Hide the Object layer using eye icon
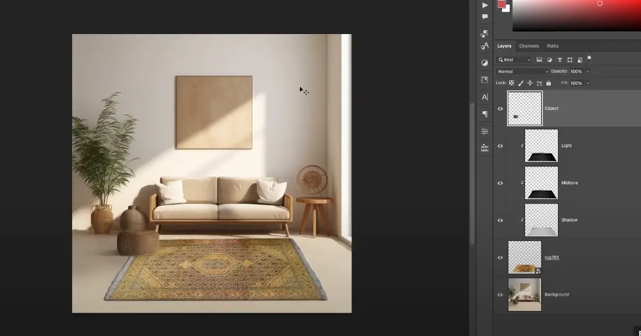Image resolution: width=641 pixels, height=336 pixels. (x=500, y=109)
